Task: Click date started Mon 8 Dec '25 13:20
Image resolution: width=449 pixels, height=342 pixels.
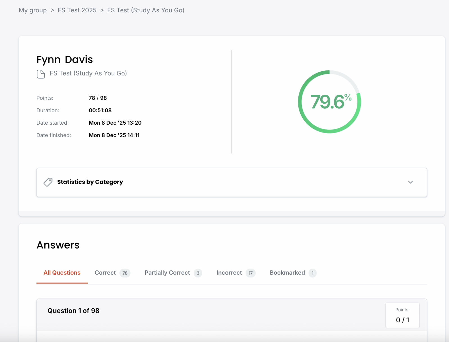Action: (x=115, y=123)
